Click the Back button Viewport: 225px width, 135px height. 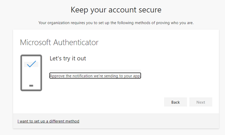[x=175, y=102]
